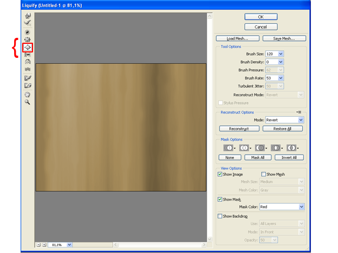338x253 pixels.
Task: Select the Pucker tool
Action: pyautogui.click(x=28, y=39)
